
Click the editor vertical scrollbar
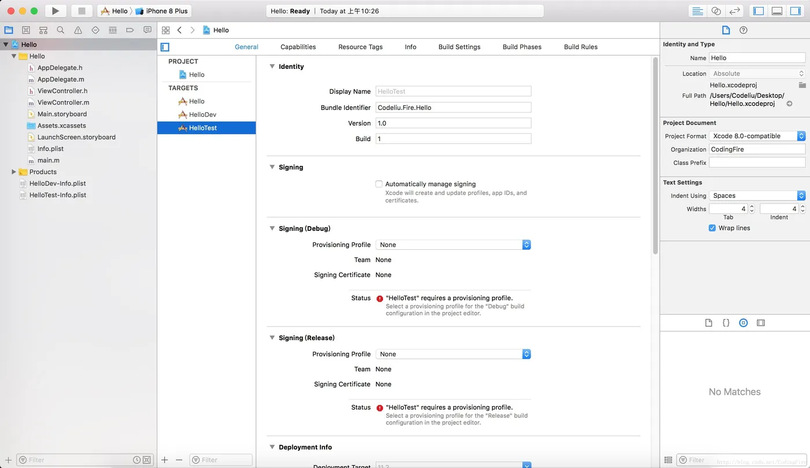656,156
